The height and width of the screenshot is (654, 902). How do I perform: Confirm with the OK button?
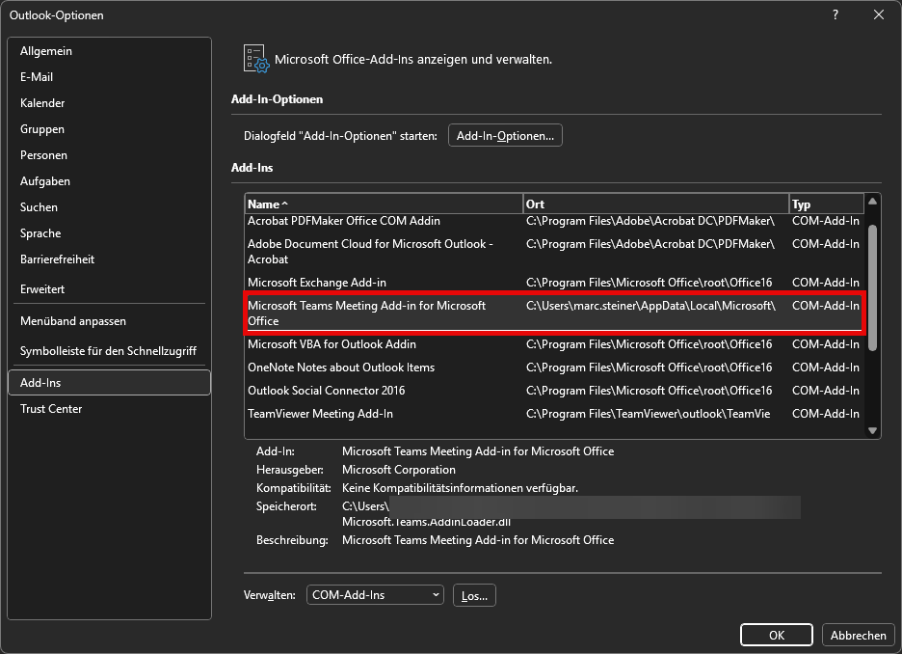[x=777, y=635]
